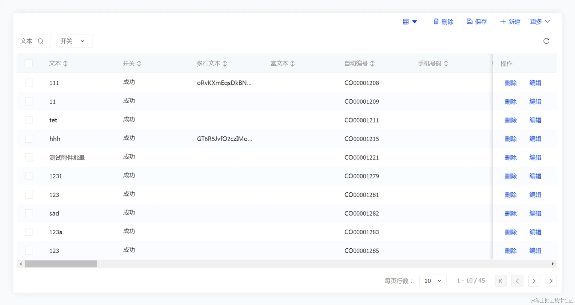Open the rows-per-page dropdown showing 10
The height and width of the screenshot is (305, 575).
coord(433,281)
